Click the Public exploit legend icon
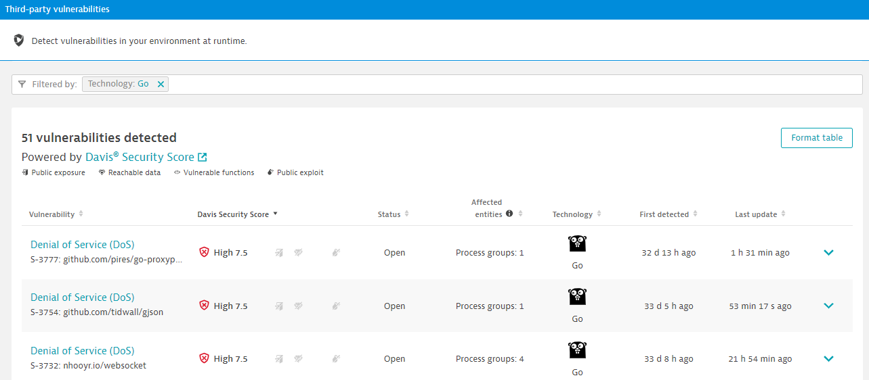 coord(270,172)
